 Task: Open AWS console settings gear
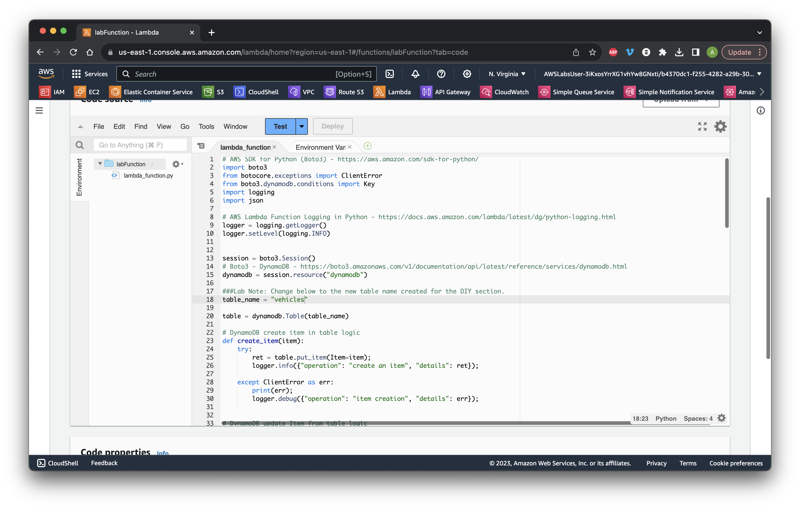click(x=467, y=74)
